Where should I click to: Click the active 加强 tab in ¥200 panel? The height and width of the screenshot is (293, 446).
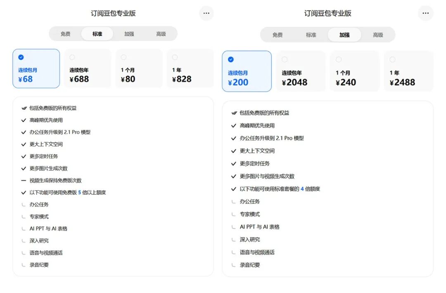click(344, 35)
